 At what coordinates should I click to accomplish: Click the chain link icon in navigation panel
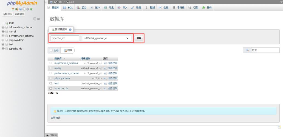[38, 19]
